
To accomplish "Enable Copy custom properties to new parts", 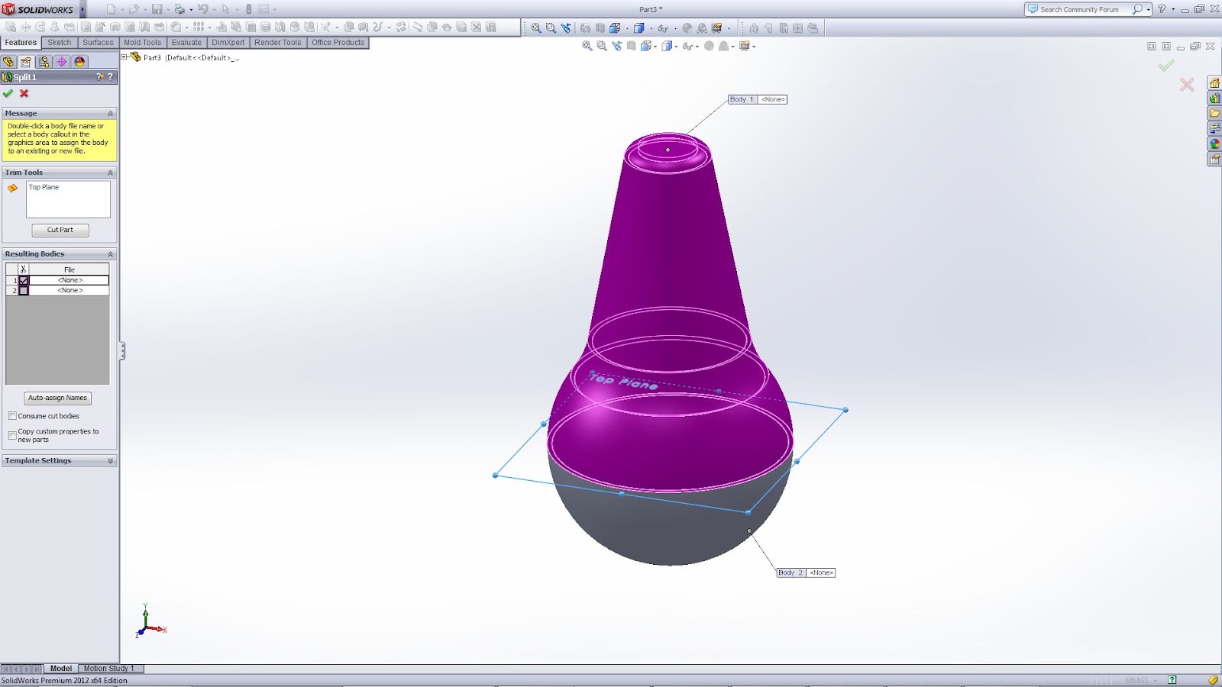I will point(12,435).
